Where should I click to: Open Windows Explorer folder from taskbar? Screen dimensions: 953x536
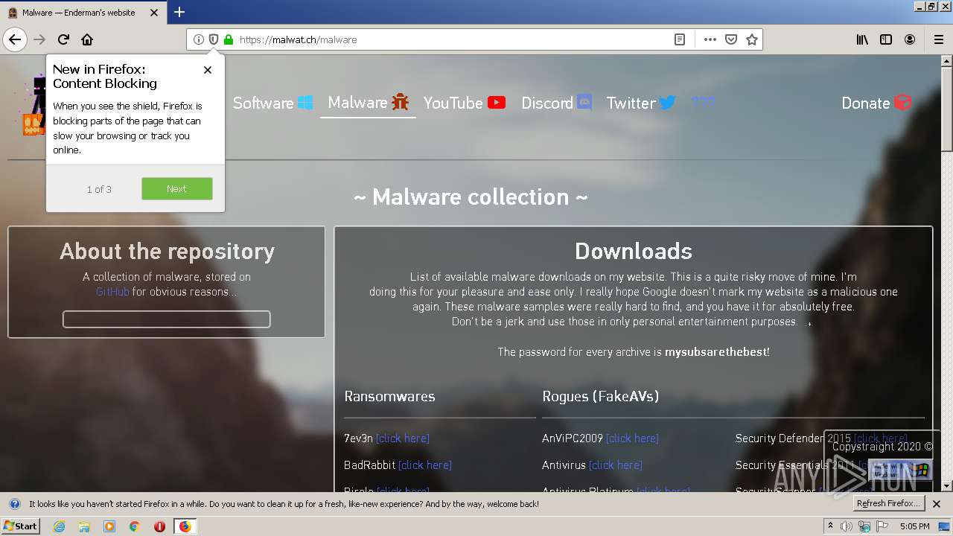coord(84,526)
